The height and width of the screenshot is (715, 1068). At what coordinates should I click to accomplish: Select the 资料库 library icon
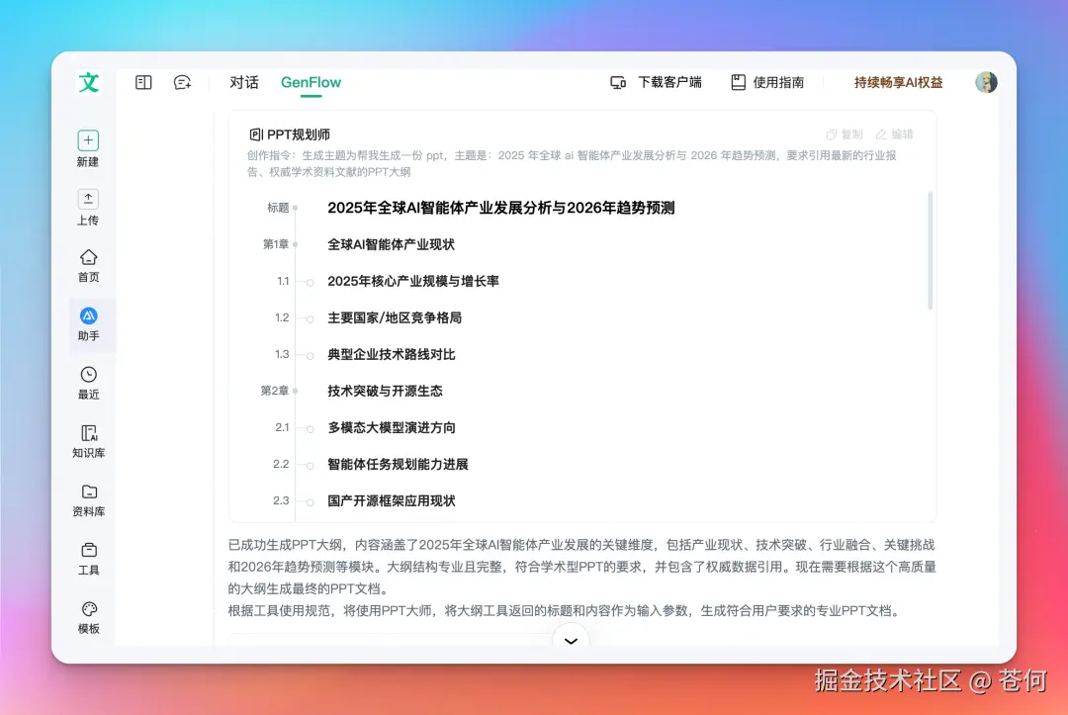(88, 492)
